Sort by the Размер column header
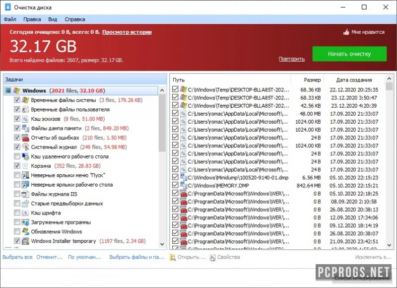Viewport: 397px width, 288px height. 307,80
